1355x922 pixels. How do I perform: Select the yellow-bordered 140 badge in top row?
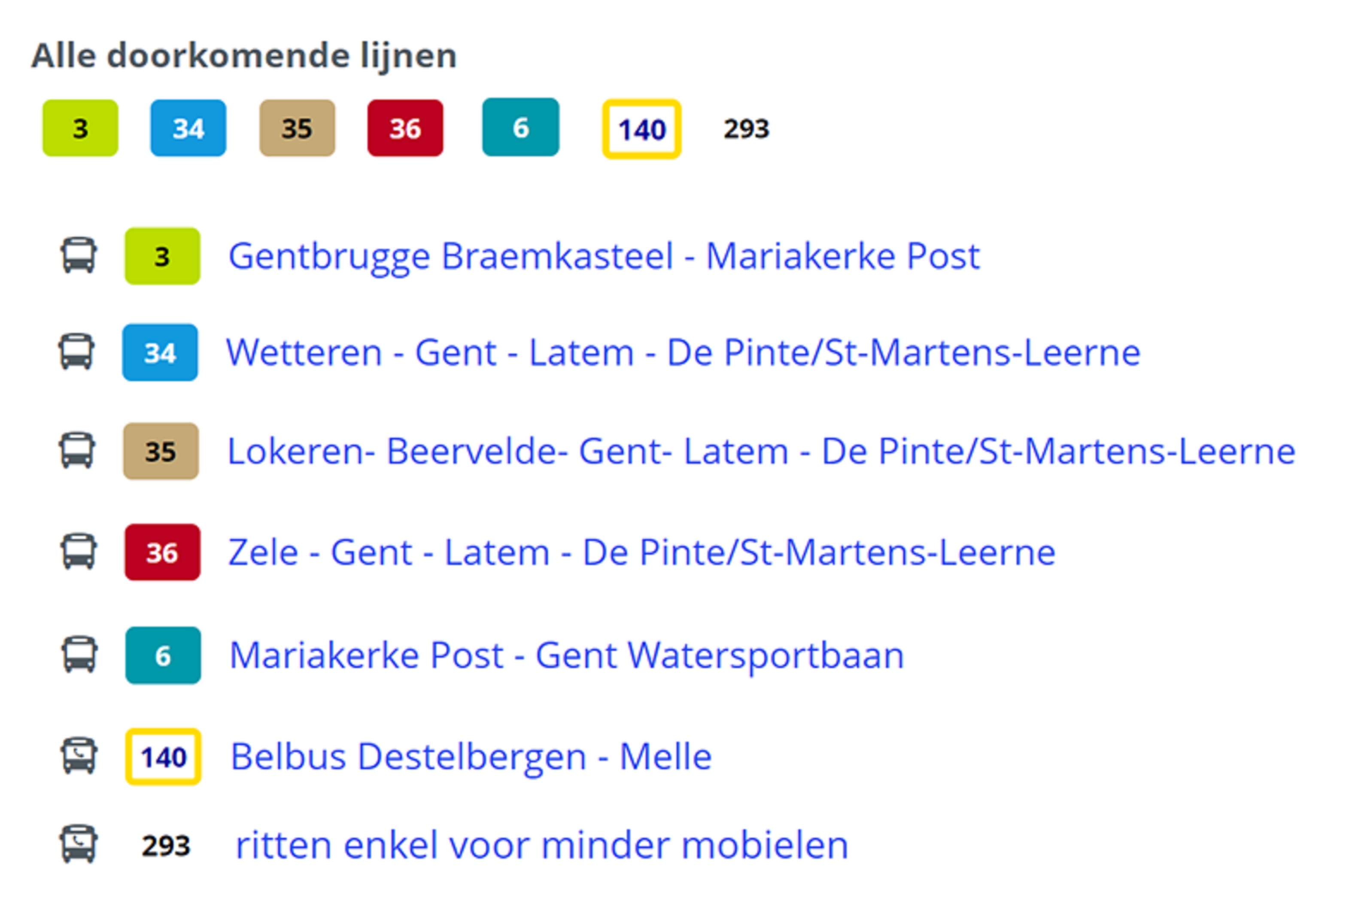pyautogui.click(x=641, y=129)
